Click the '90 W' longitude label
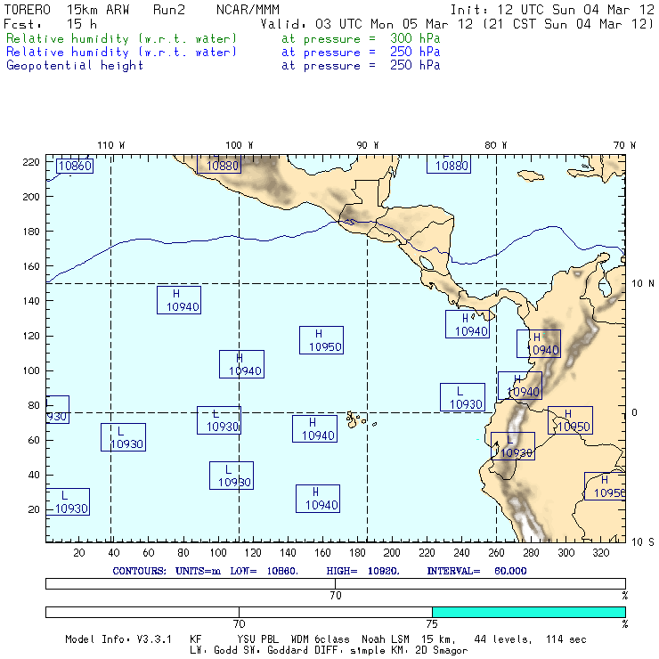 tap(368, 145)
